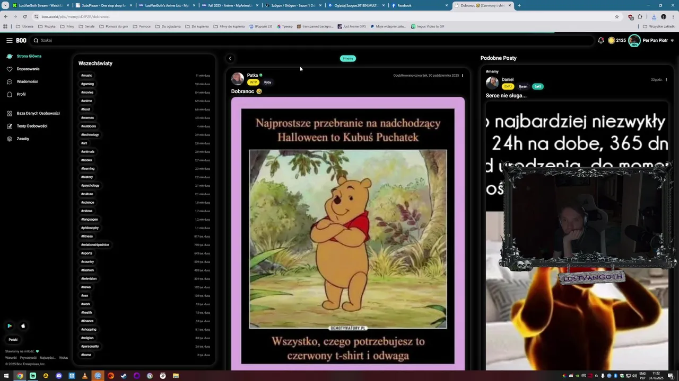Click the Google Play store icon
Viewport: 679px width, 381px height.
(x=10, y=326)
